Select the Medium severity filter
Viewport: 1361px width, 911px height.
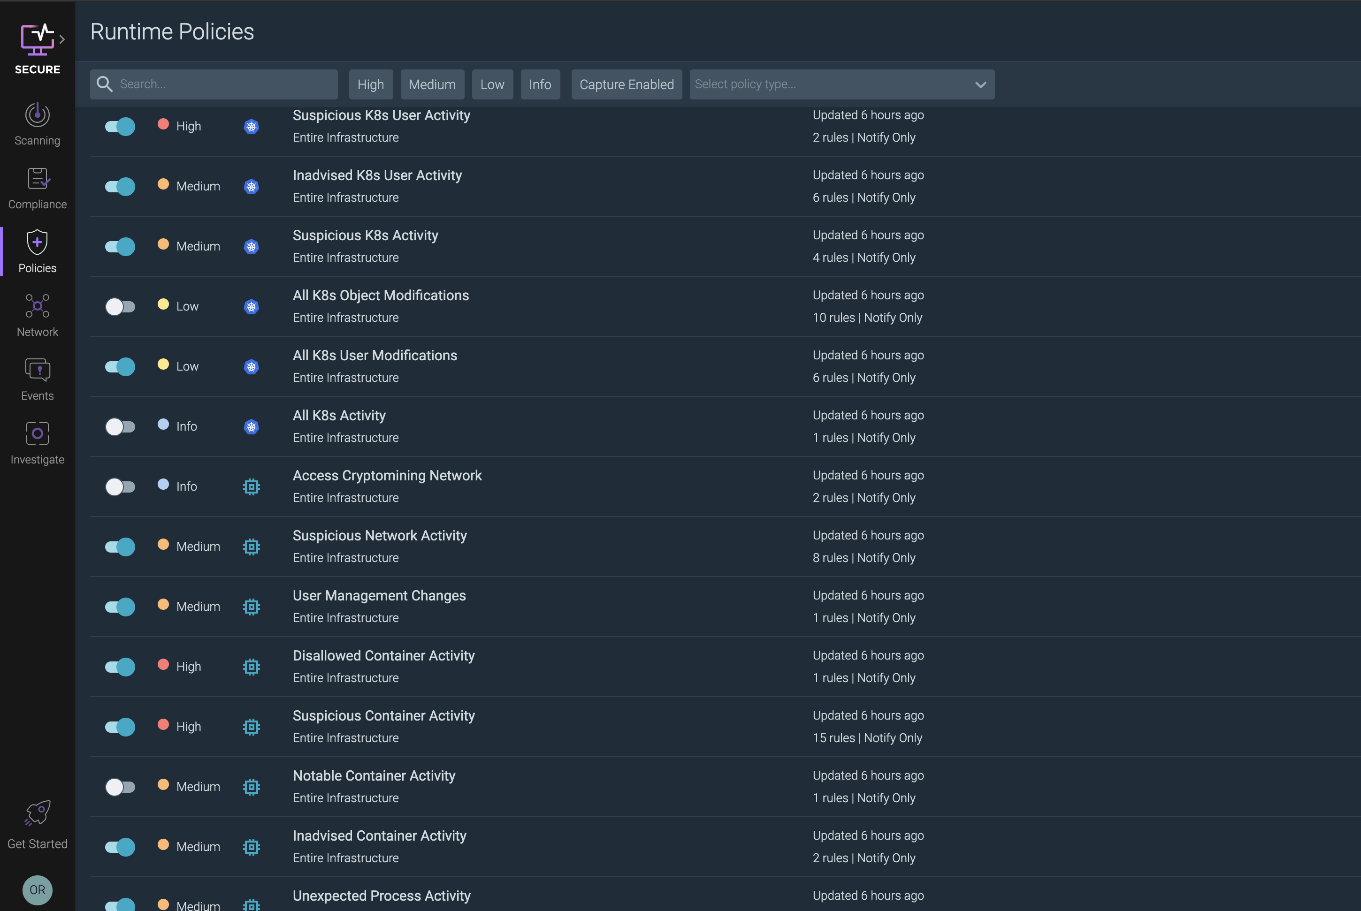point(431,84)
